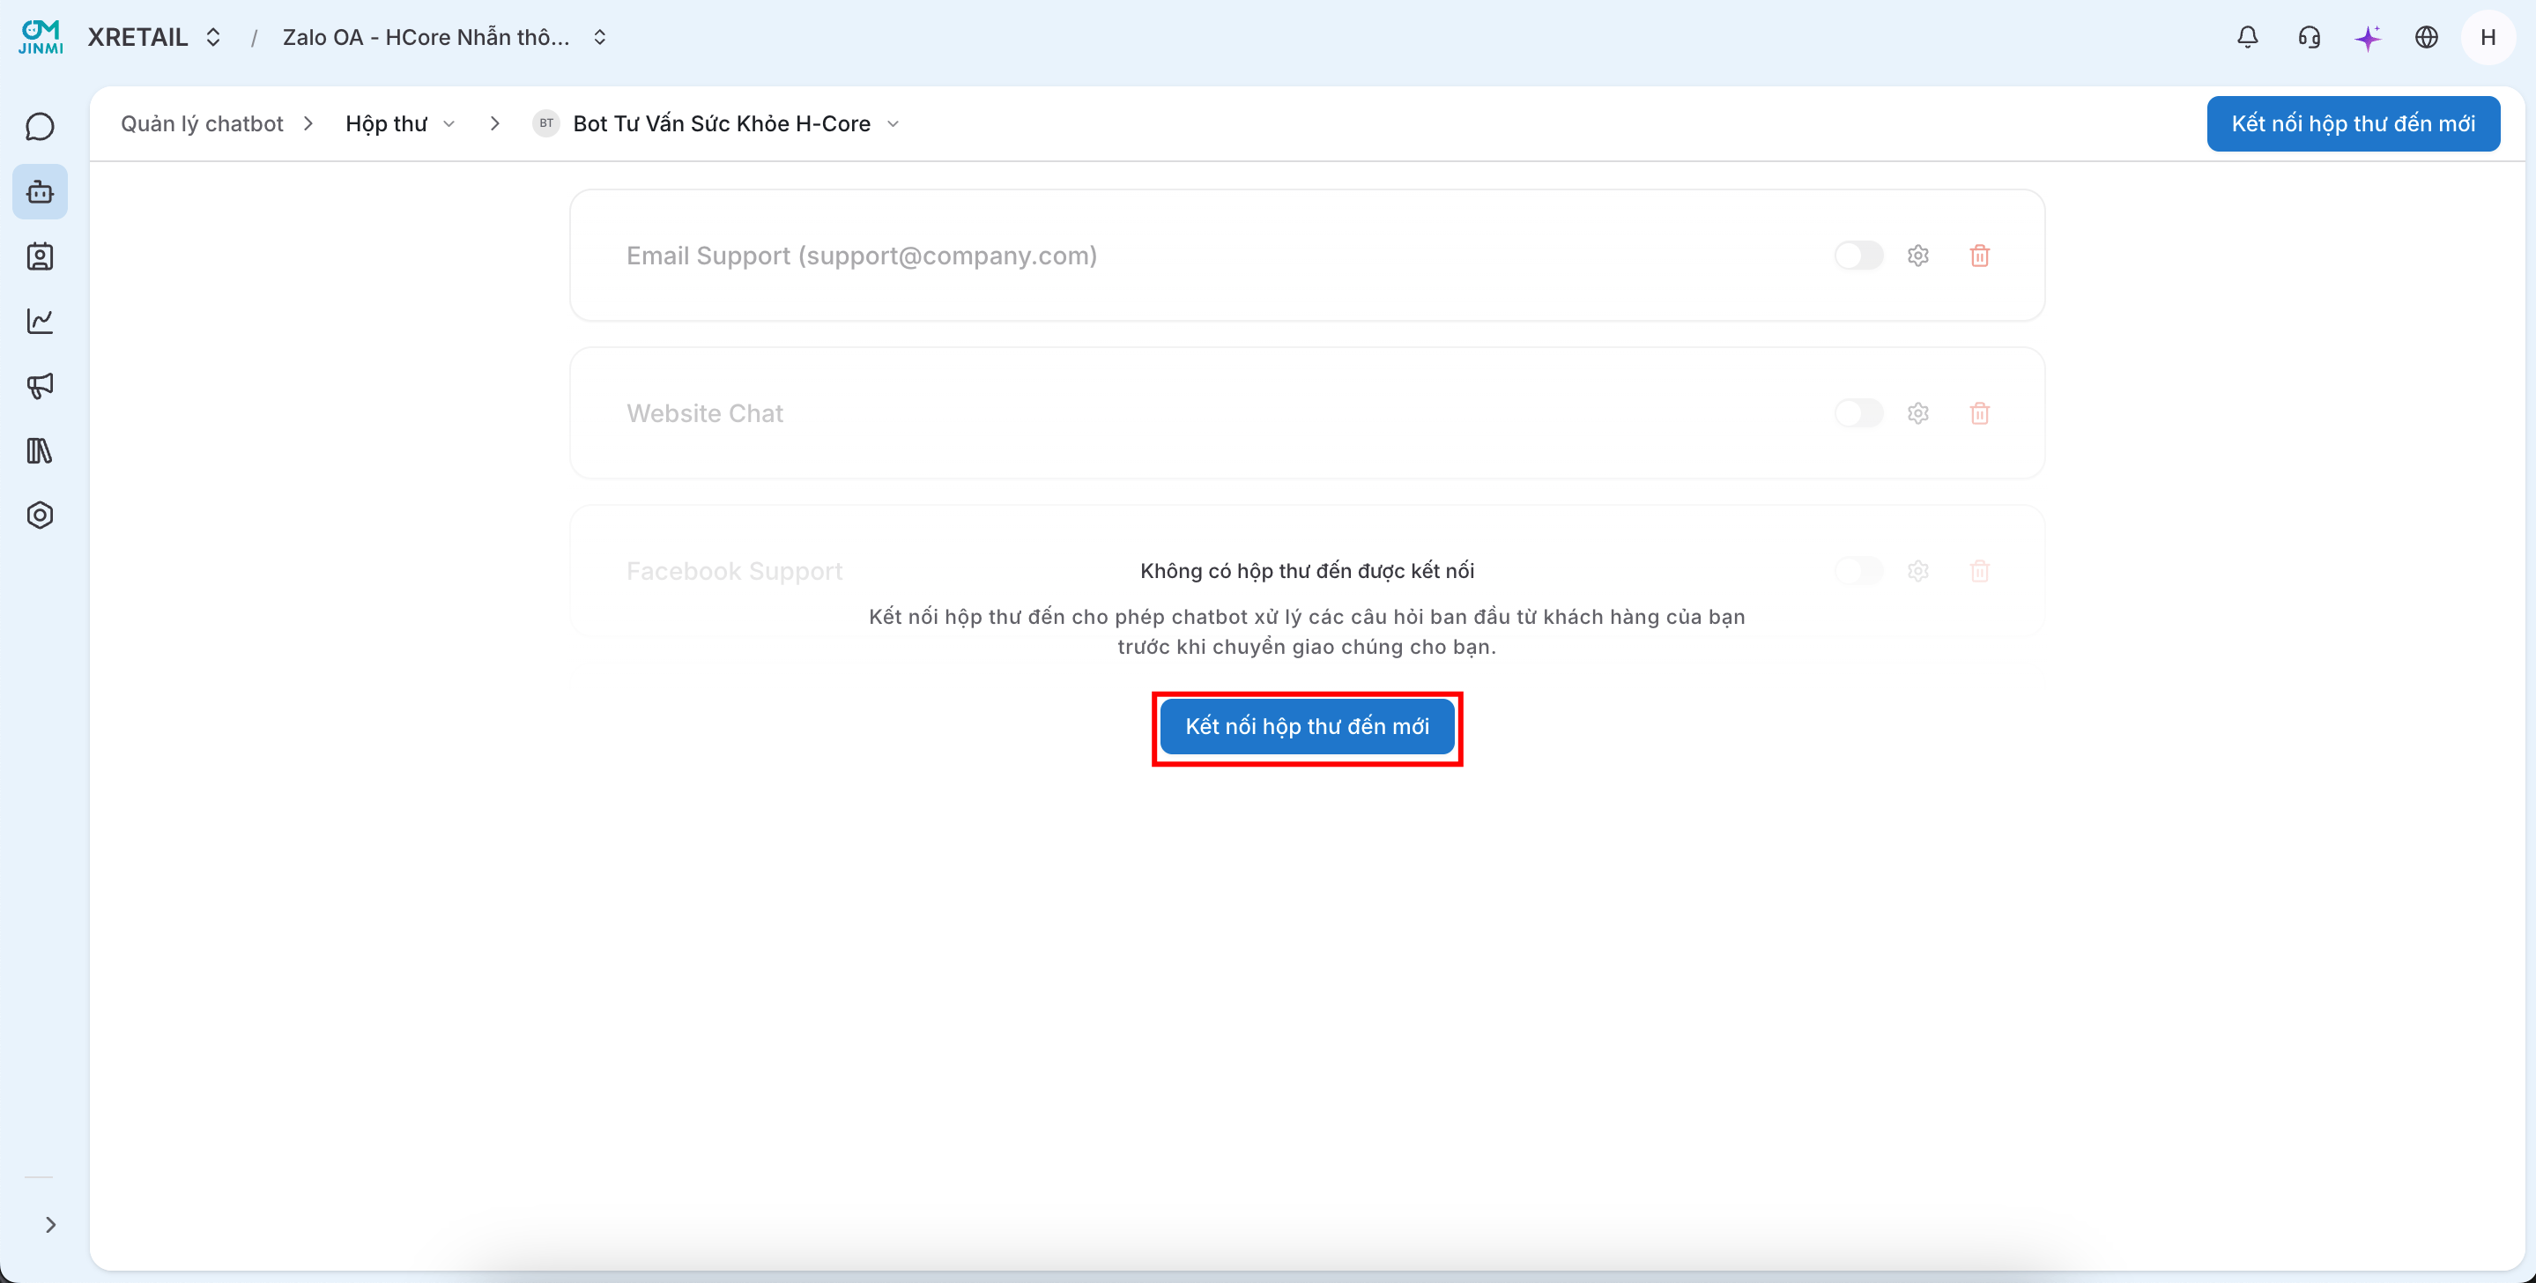This screenshot has height=1283, width=2536.
Task: Delete the Facebook Support inbox
Action: [x=1979, y=571]
